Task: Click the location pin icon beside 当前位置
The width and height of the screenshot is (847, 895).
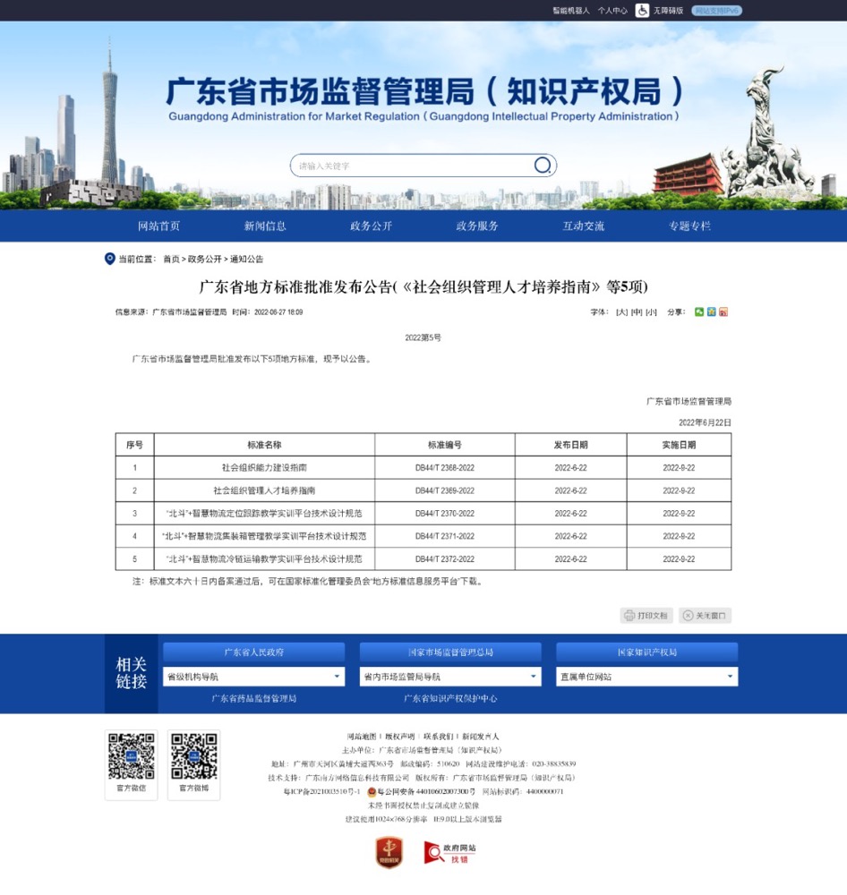Action: 109,259
